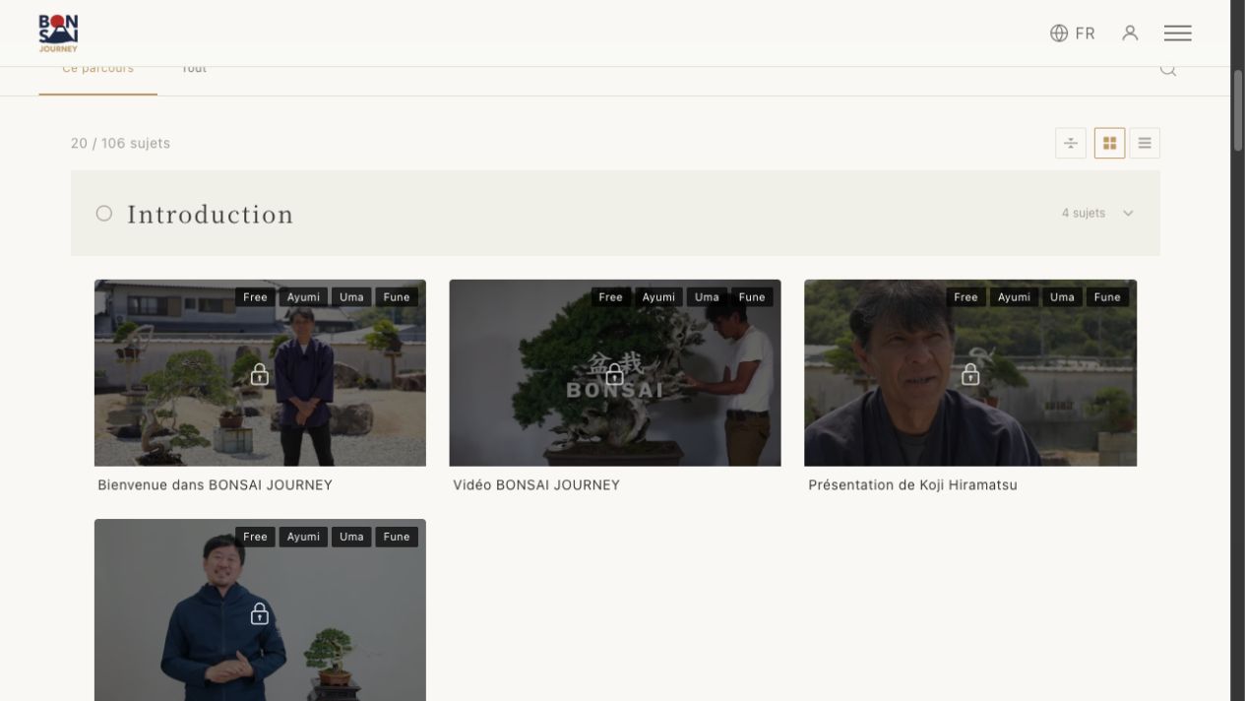This screenshot has width=1245, height=701.
Task: Click the lock on the blue-jacket presenter video
Action: pos(260,613)
